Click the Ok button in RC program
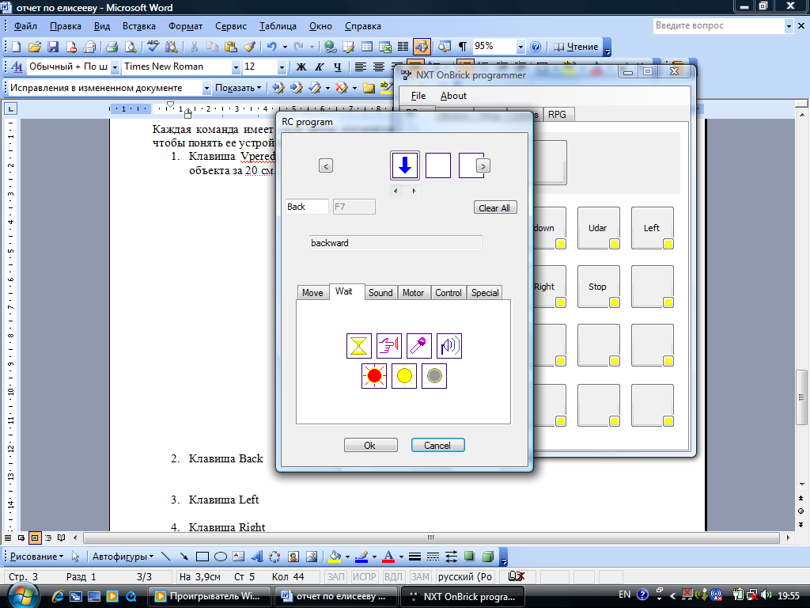Screen dimensions: 810x608 tap(370, 445)
